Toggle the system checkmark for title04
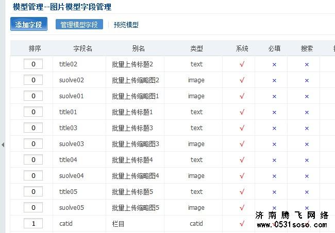335x233 pixels. (242, 160)
